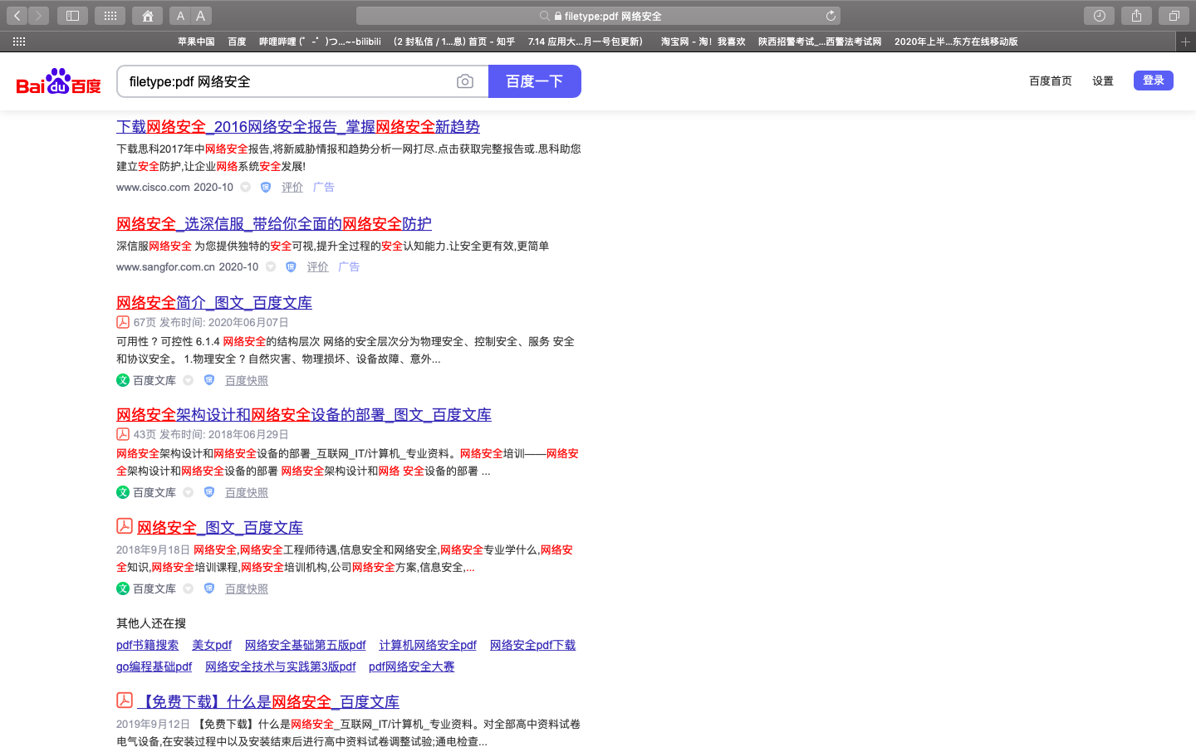The width and height of the screenshot is (1196, 747).
Task: Open the 知乎 bookmark
Action: [x=454, y=41]
